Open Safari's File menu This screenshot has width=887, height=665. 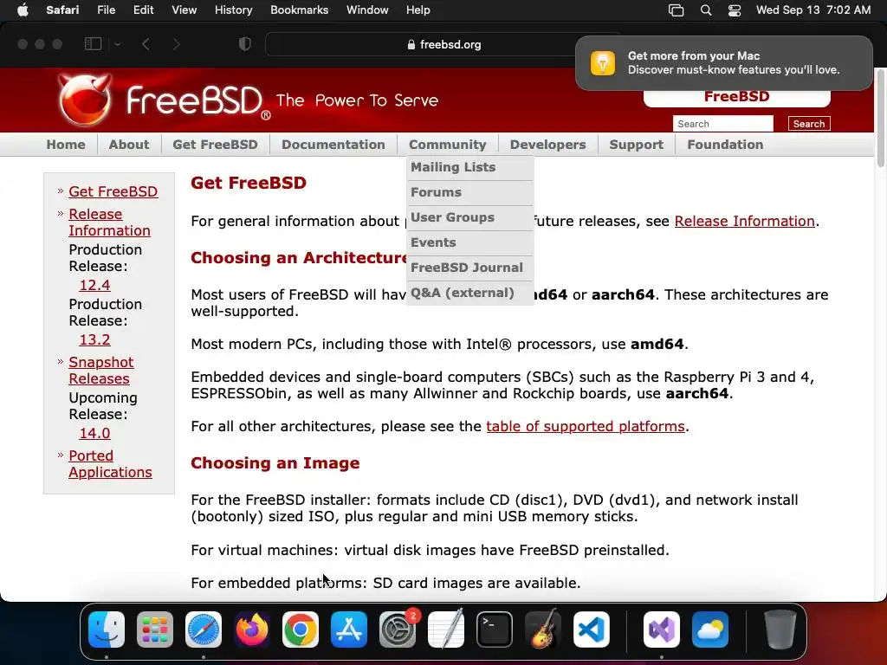click(x=106, y=10)
